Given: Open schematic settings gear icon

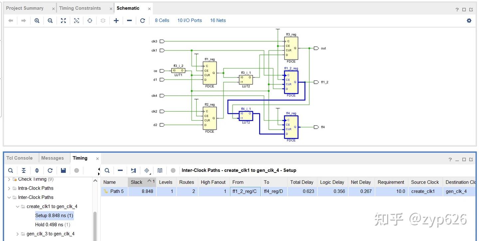Looking at the screenshot, I should click(x=469, y=21).
